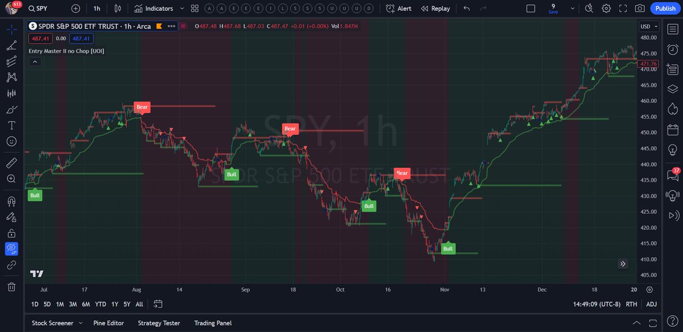Open the forecasting and measurement tools
This screenshot has height=332, width=683.
click(x=11, y=93)
